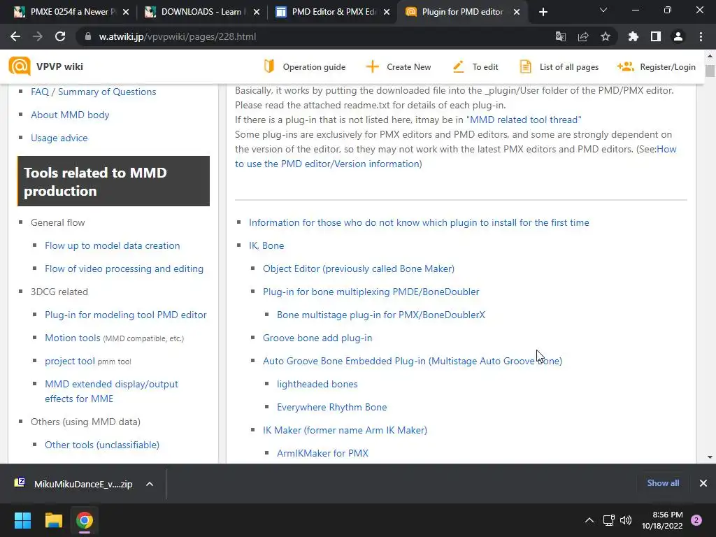716x537 pixels.
Task: View site info lock icon
Action: click(87, 36)
